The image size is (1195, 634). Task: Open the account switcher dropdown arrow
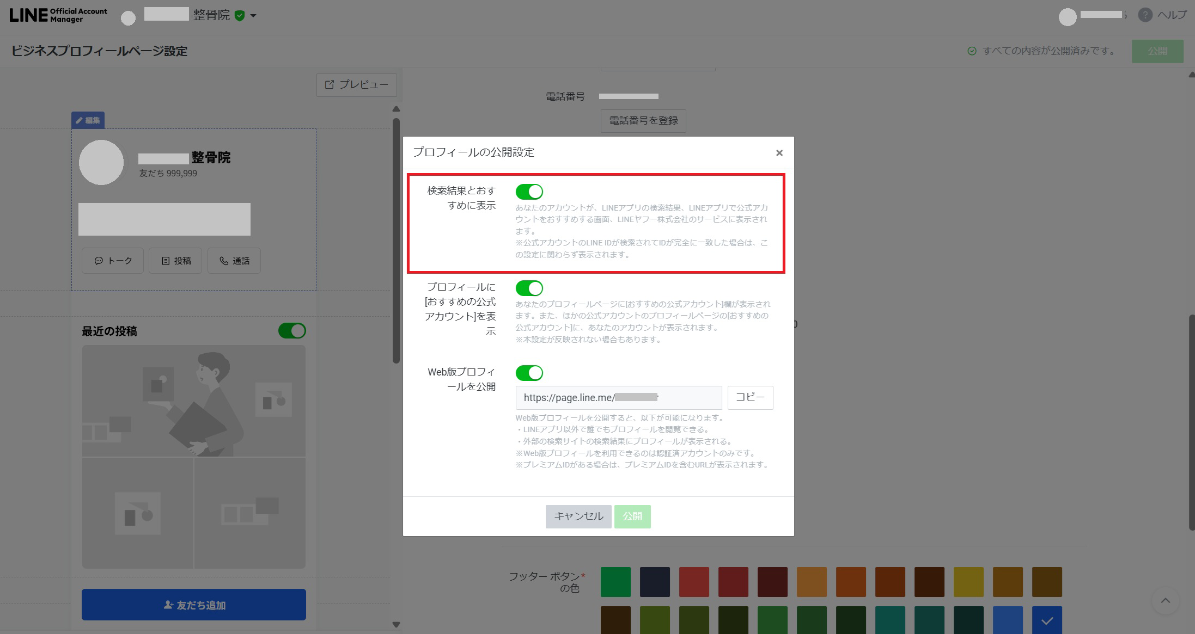click(253, 16)
